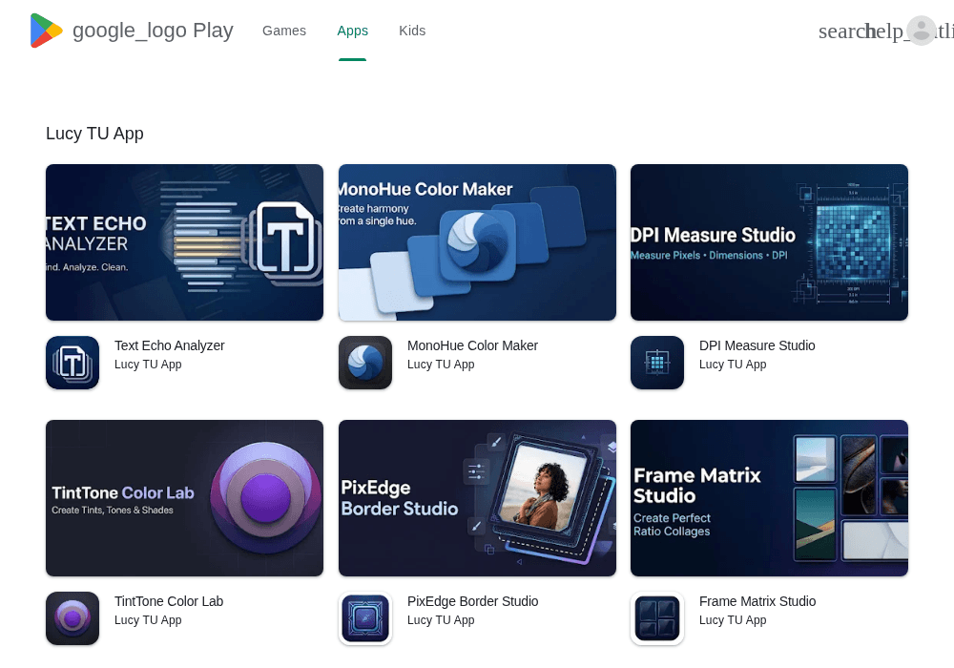Image resolution: width=954 pixels, height=668 pixels.
Task: Click "Lucy TU App" under DPI Measure Studio title
Action: tap(733, 365)
